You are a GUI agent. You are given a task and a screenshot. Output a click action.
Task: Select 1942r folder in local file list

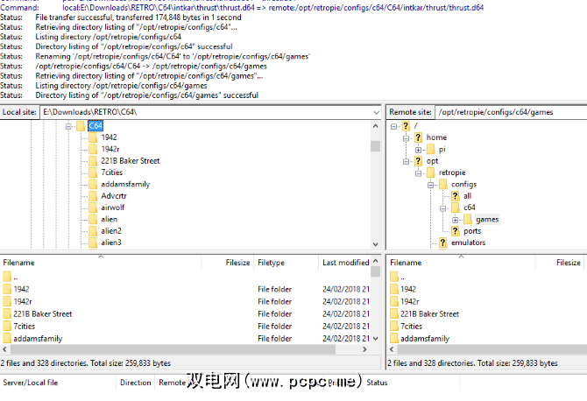(23, 301)
